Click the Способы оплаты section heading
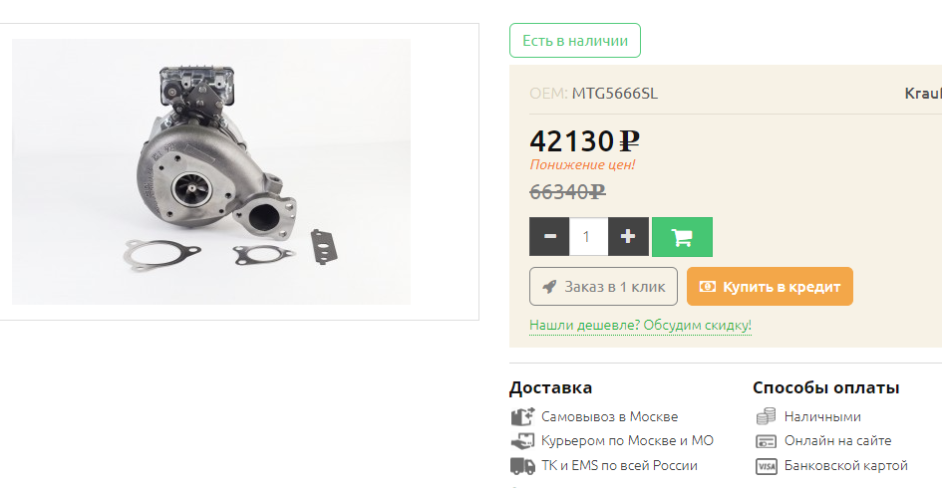This screenshot has width=942, height=488. (x=825, y=387)
